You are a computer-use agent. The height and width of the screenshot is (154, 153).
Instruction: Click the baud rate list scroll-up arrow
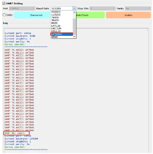point(74,12)
